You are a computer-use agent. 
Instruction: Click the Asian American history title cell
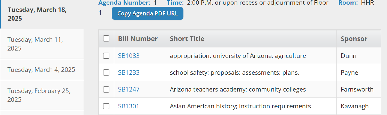click(240, 106)
